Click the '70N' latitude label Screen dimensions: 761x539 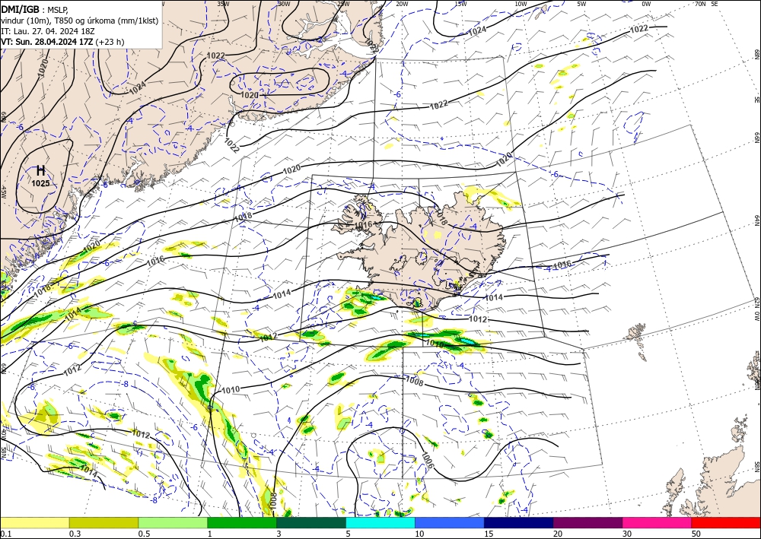tap(700, 4)
